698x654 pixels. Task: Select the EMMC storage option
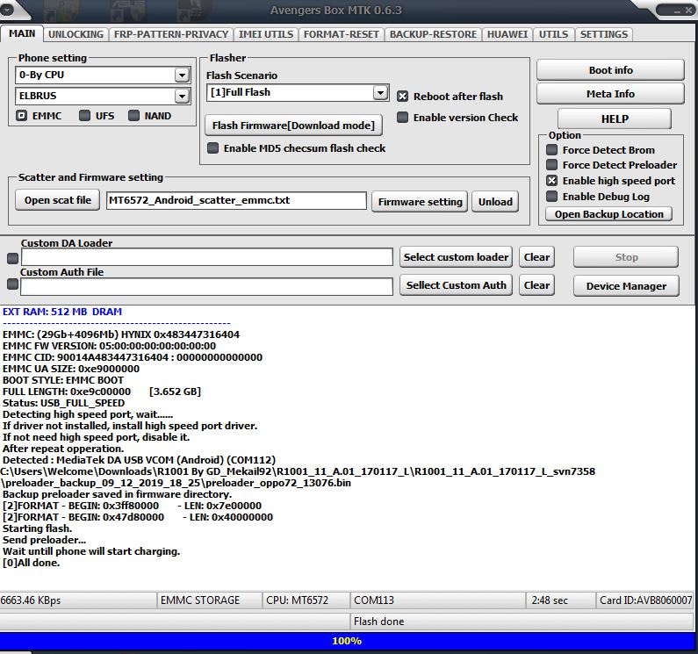pos(21,116)
